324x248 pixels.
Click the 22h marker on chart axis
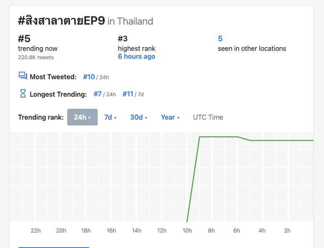(x=35, y=230)
